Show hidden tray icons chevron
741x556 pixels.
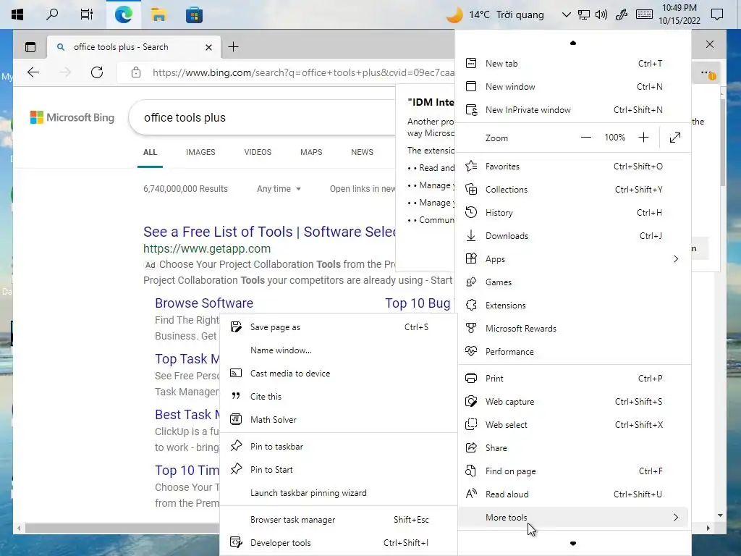566,14
